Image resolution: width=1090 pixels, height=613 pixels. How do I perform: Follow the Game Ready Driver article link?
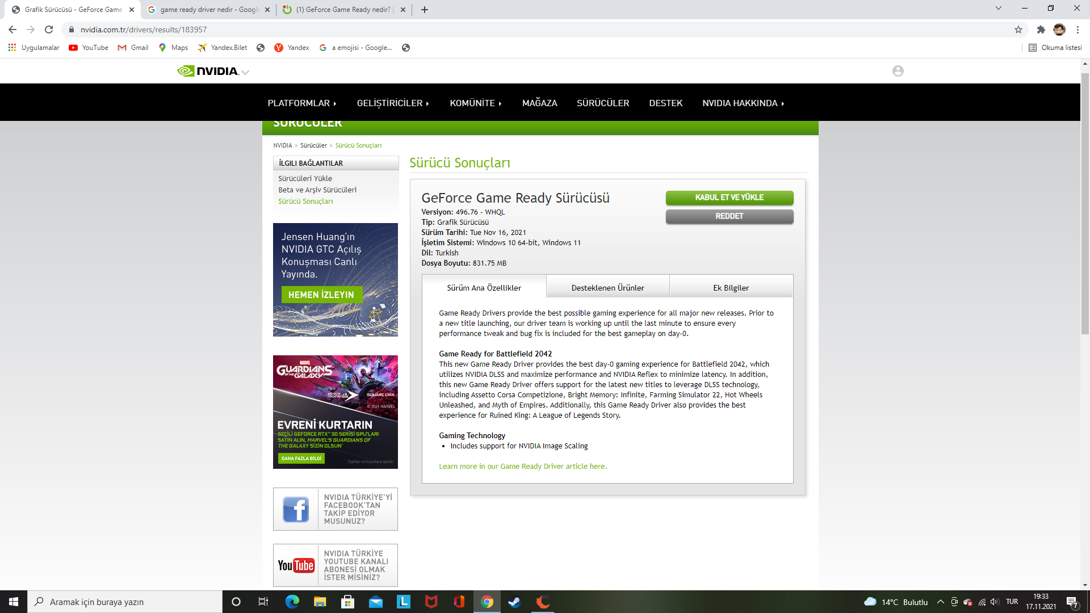522,467
